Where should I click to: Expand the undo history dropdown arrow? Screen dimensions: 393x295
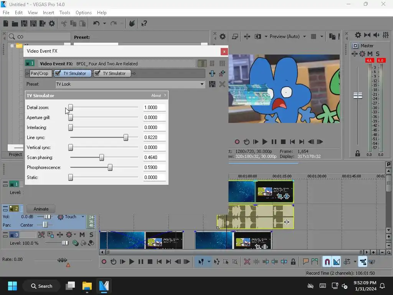[104, 23]
